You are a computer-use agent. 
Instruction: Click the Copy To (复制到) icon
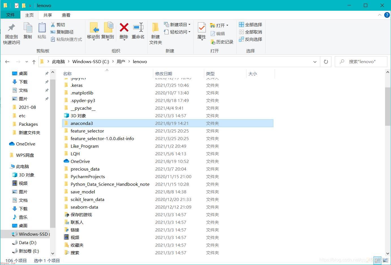click(x=108, y=28)
